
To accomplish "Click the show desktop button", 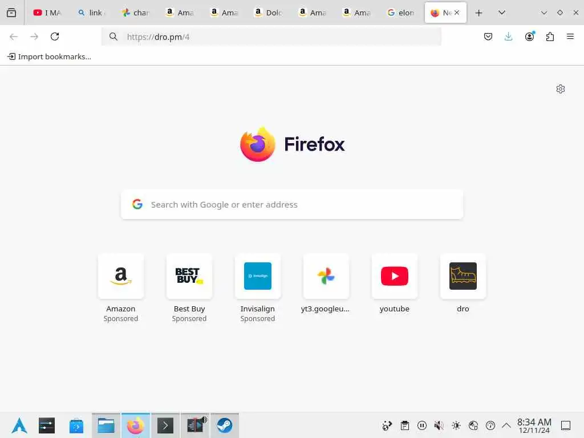I will (566, 425).
